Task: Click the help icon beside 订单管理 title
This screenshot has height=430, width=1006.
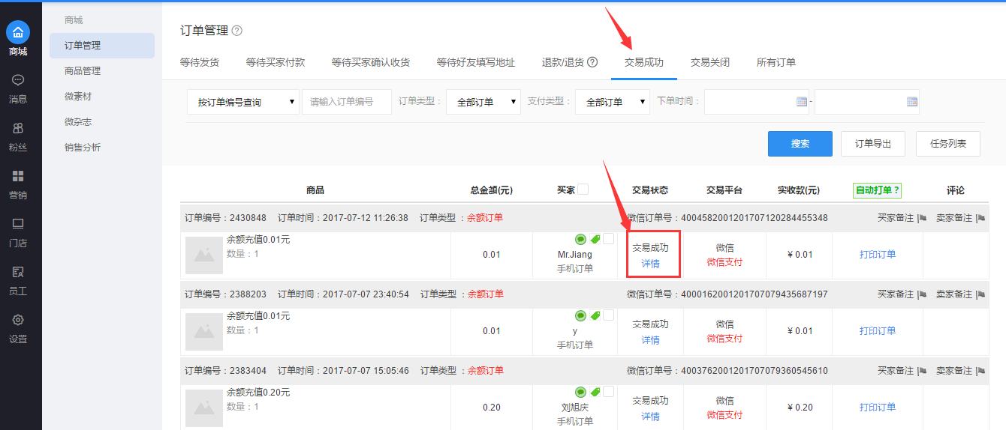Action: (237, 31)
